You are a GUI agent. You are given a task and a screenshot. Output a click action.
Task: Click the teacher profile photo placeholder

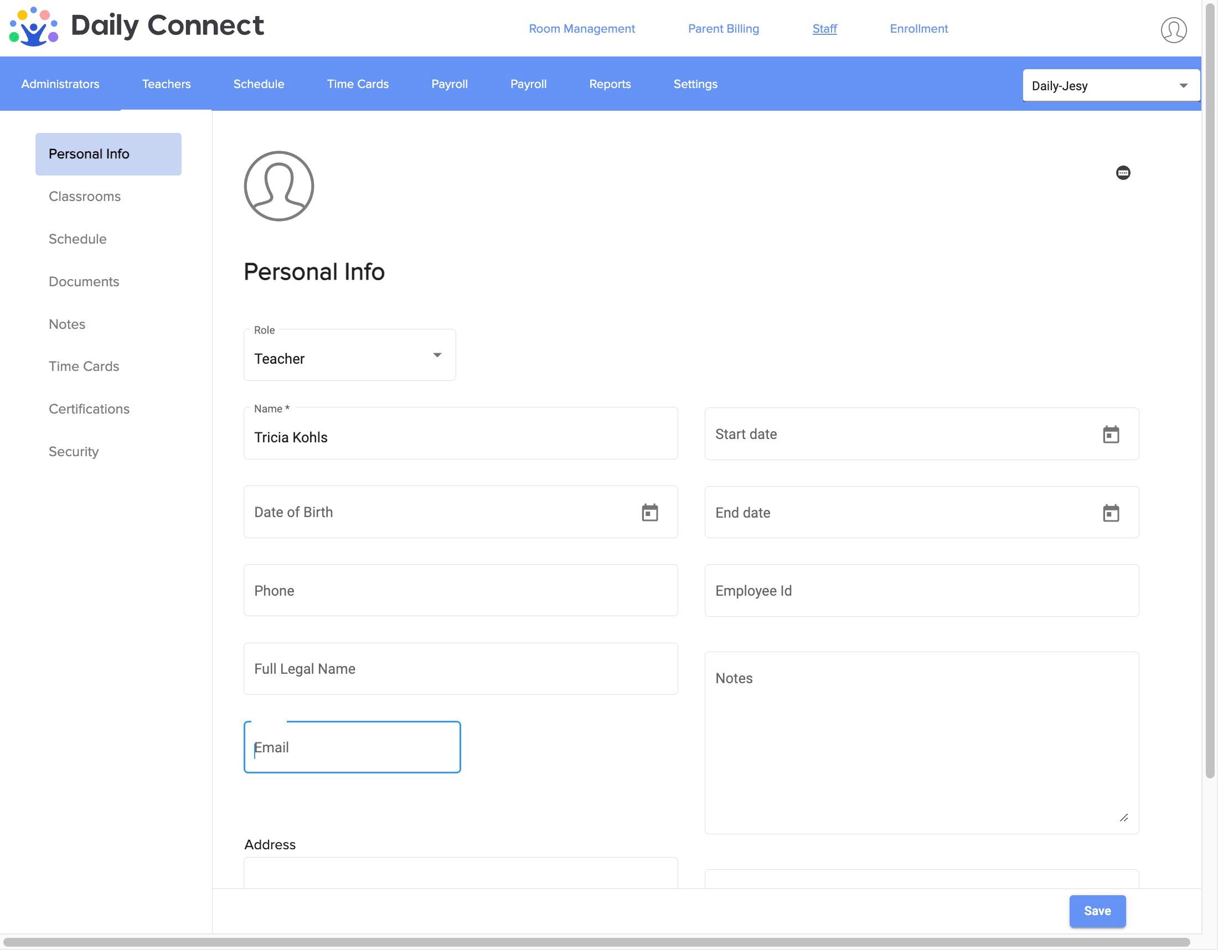[x=279, y=185]
